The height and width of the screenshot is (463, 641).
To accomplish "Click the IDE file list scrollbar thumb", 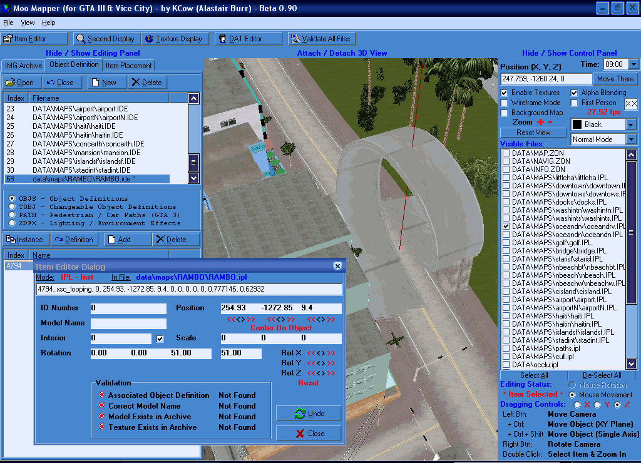I will [193, 162].
